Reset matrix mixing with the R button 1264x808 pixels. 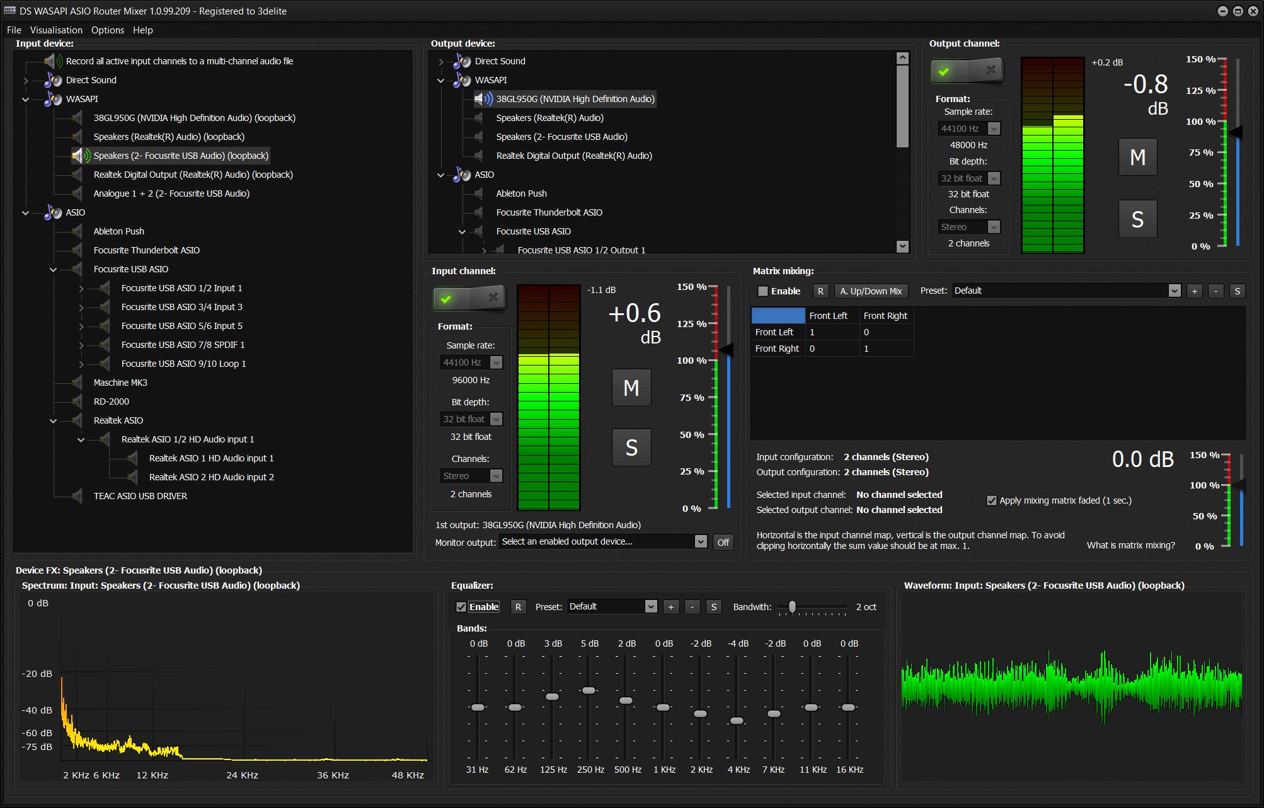(x=820, y=291)
